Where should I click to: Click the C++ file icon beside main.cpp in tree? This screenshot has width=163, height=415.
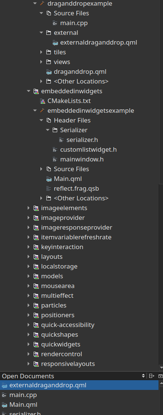tap(55, 23)
